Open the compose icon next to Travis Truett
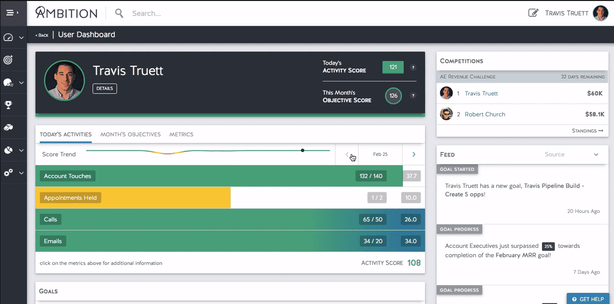614x304 pixels. pos(533,13)
